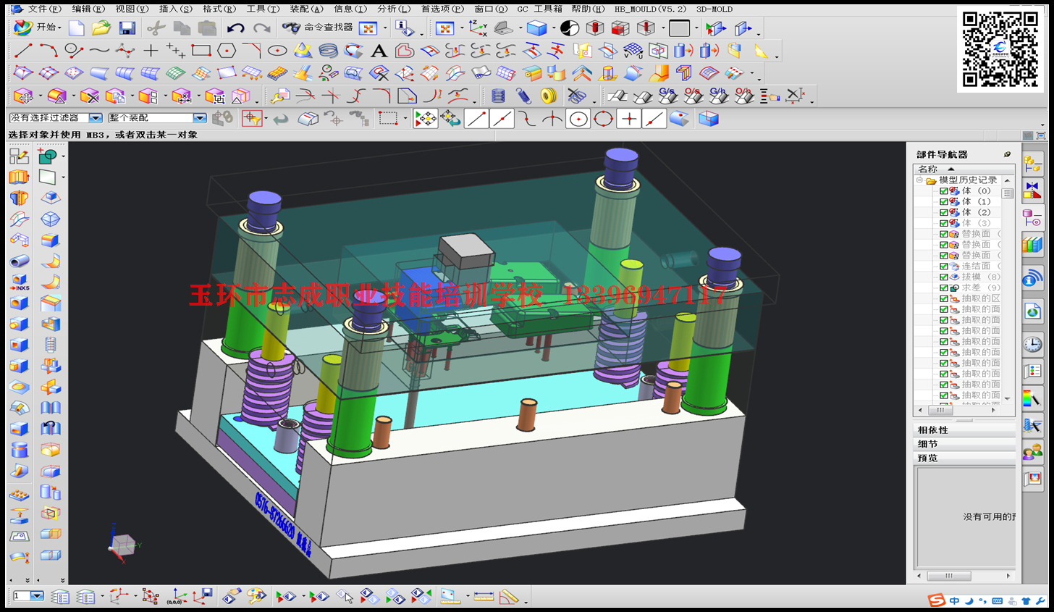Toggle the 连结面 feature checkbox

(x=944, y=267)
